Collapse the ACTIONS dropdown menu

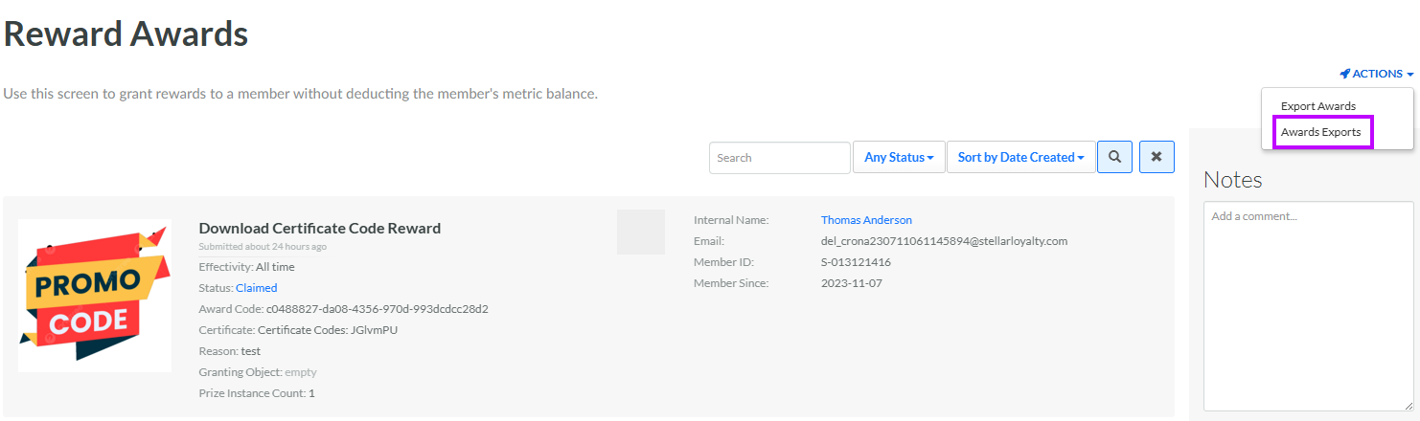pos(1377,74)
